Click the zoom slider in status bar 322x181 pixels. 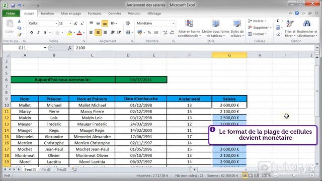[294, 175]
